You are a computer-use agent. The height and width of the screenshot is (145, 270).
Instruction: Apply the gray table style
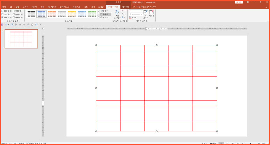62,14
